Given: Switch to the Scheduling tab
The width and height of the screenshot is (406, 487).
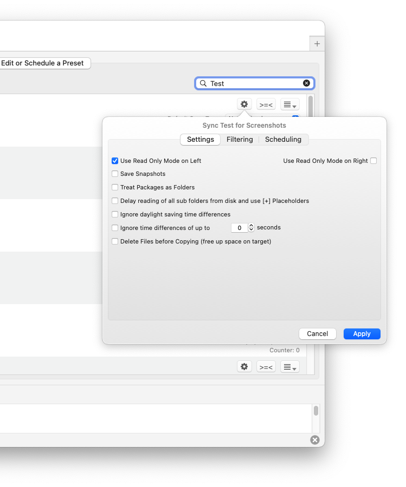Looking at the screenshot, I should click(283, 140).
